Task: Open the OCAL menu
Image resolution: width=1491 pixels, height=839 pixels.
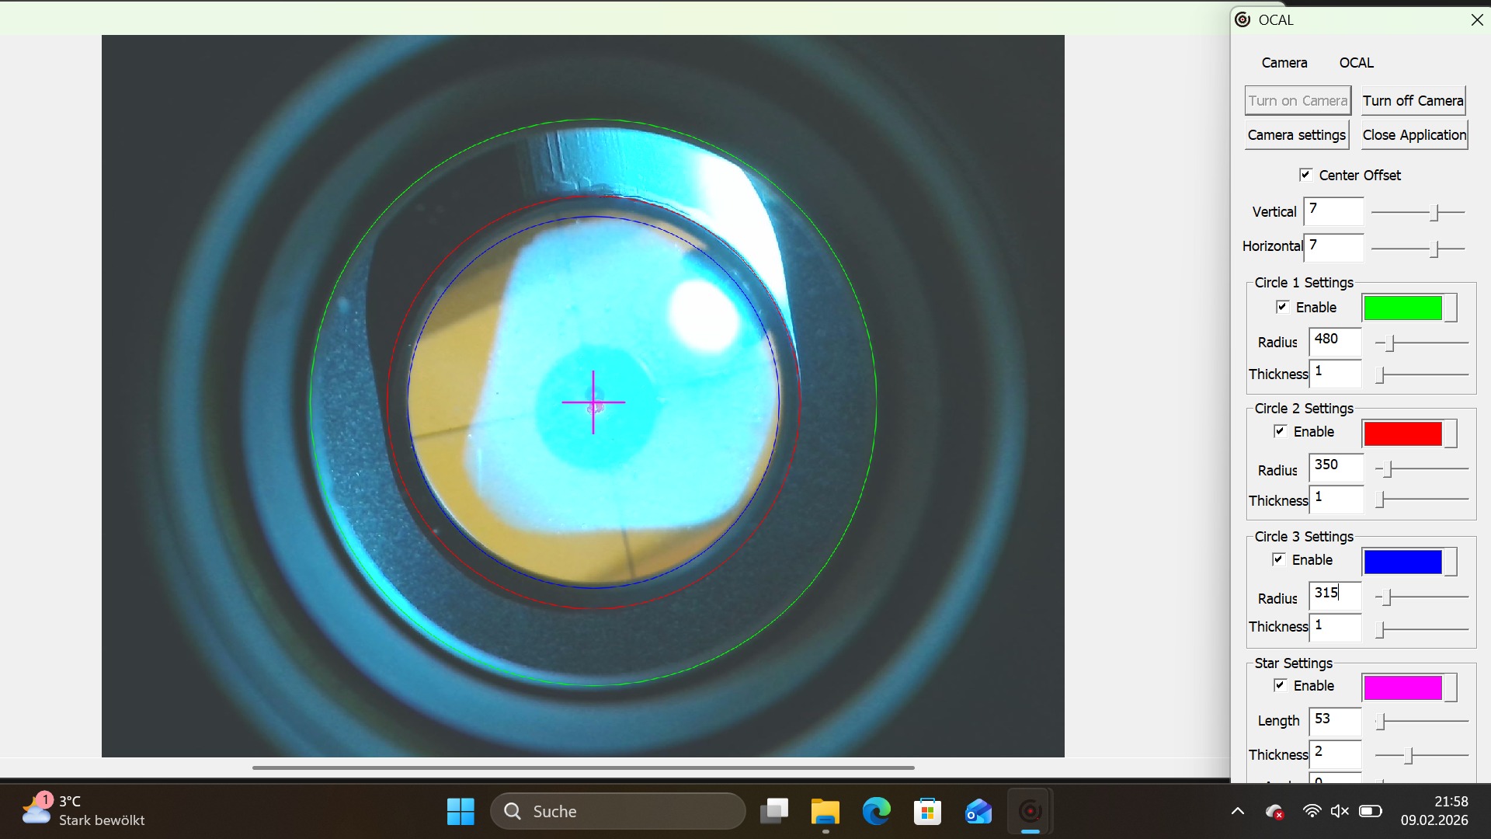Action: [x=1357, y=63]
